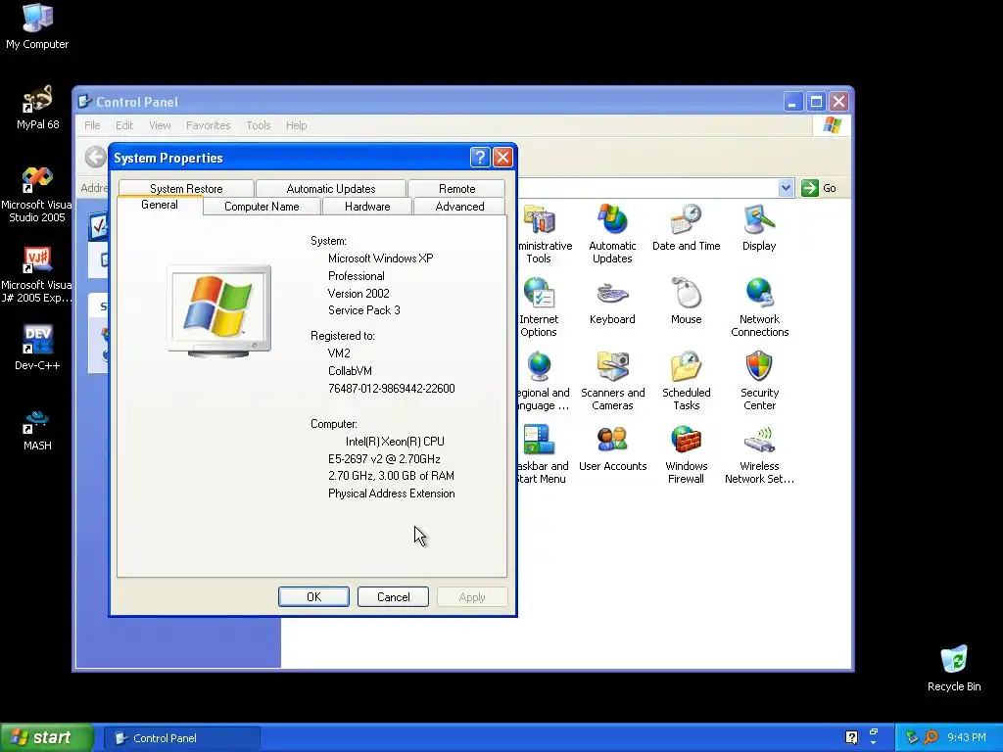Click the product ID 76487-012-9869442-22600
Image resolution: width=1003 pixels, height=752 pixels.
point(392,388)
